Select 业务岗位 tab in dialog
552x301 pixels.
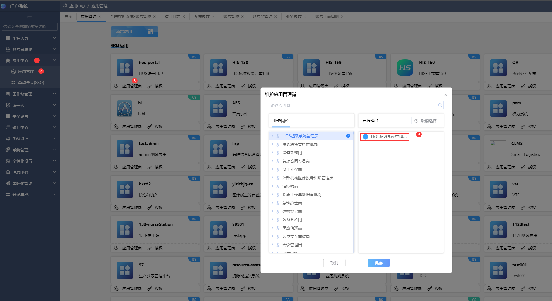[281, 121]
